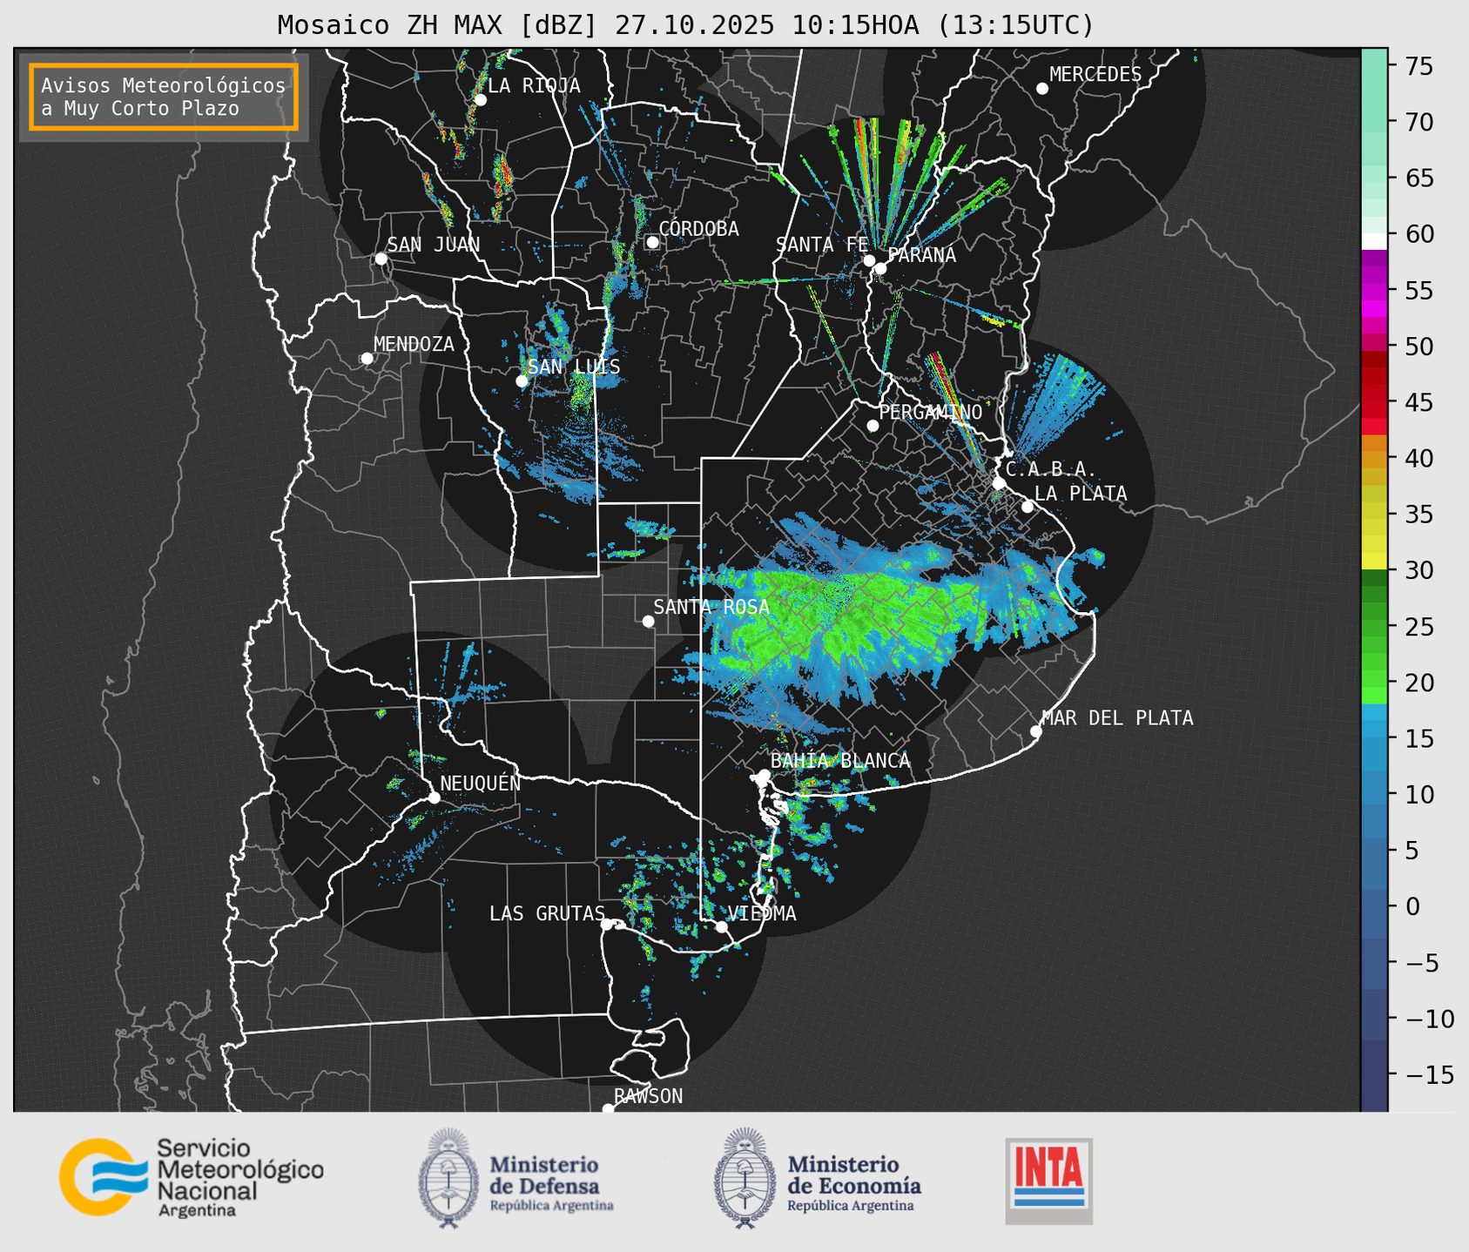This screenshot has width=1469, height=1252.
Task: Click the Mendoza city marker dot
Action: pos(367,359)
